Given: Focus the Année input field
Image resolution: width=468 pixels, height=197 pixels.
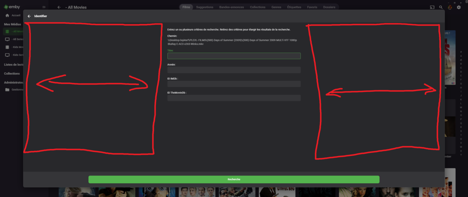Looking at the screenshot, I should pyautogui.click(x=234, y=70).
